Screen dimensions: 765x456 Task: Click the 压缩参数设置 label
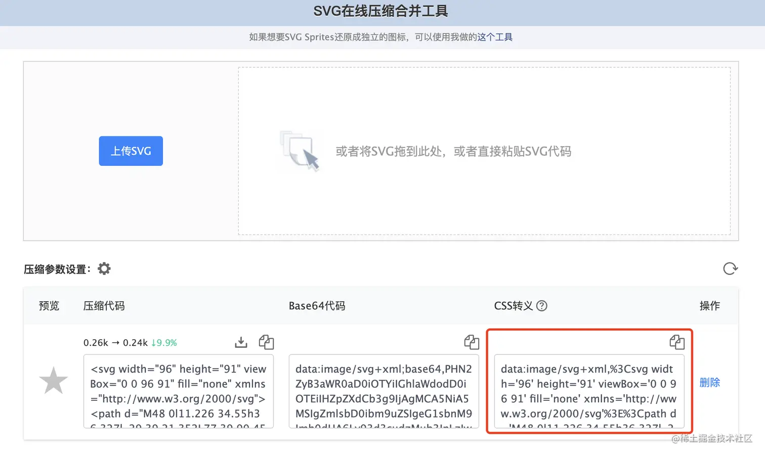pyautogui.click(x=57, y=269)
